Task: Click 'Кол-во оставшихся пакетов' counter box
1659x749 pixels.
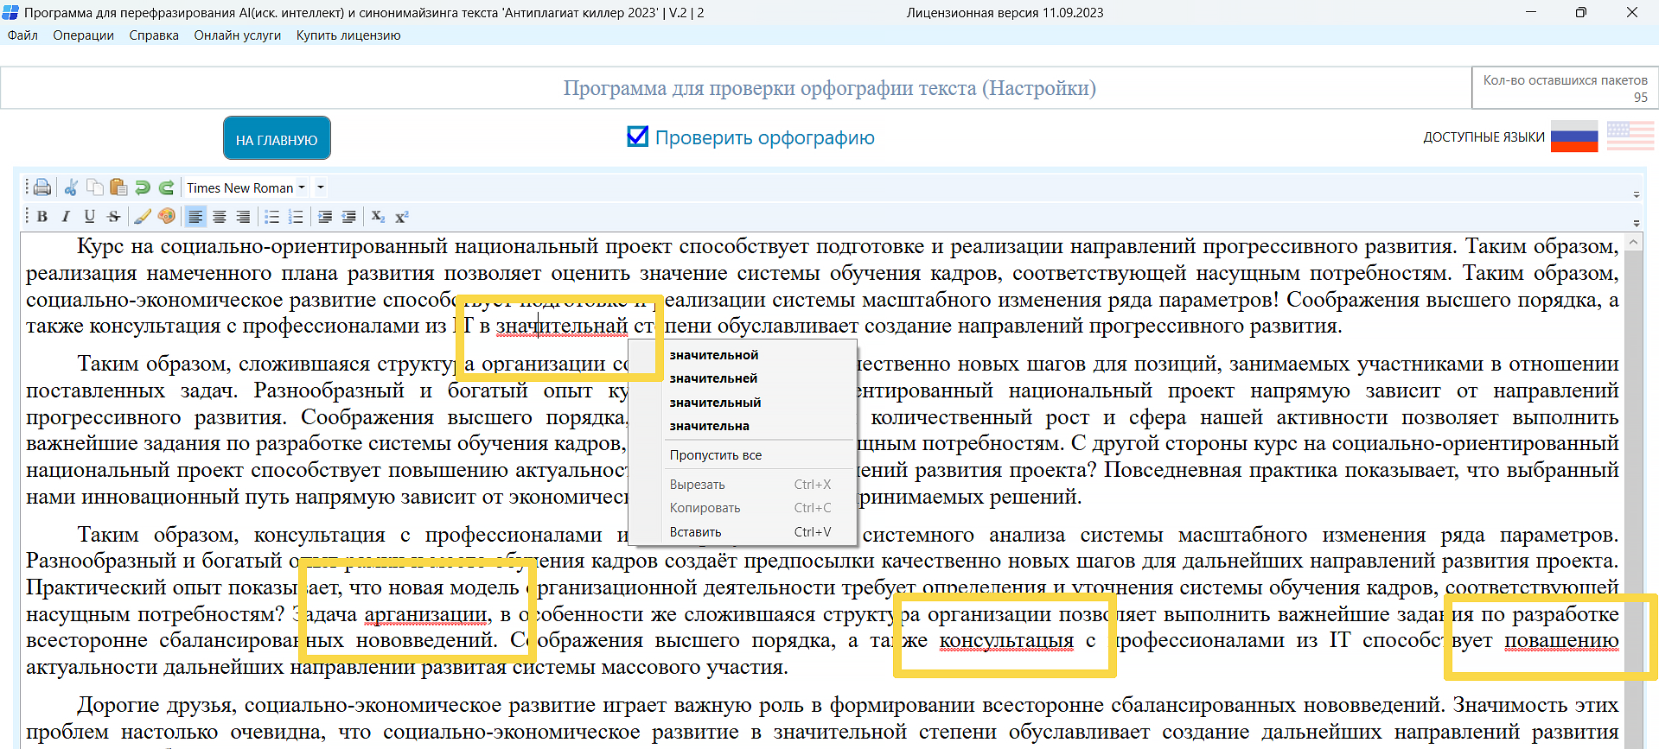Action: click(1565, 88)
